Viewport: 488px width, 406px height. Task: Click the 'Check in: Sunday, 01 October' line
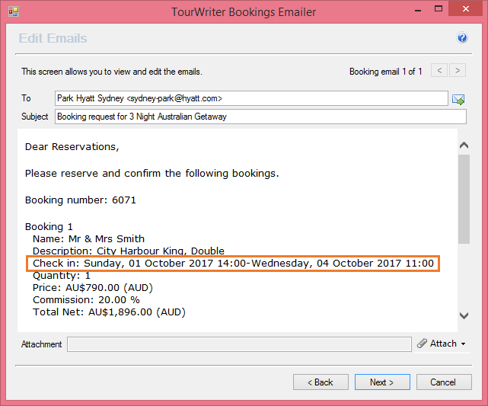pos(233,264)
